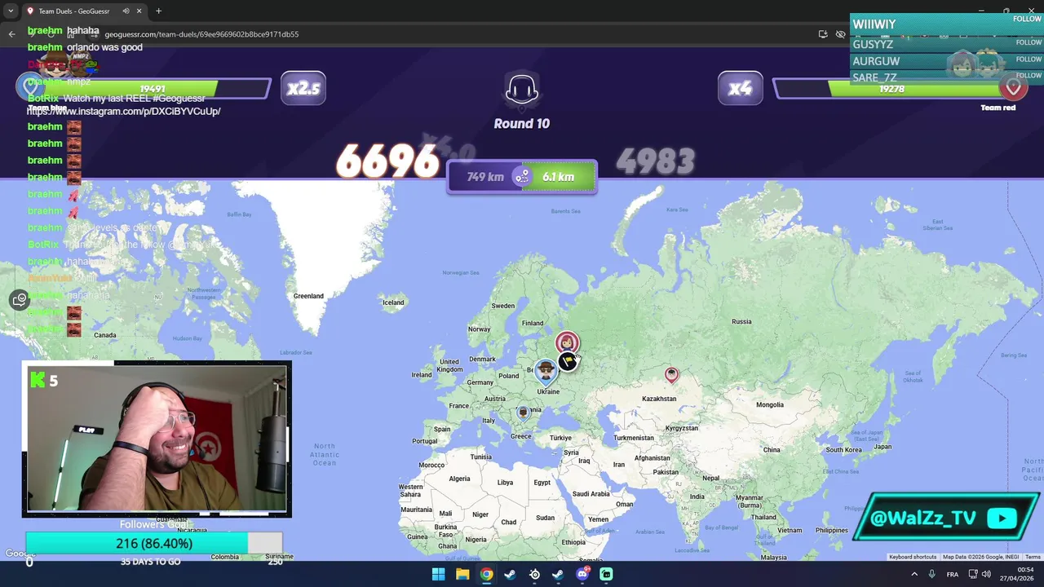
Task: Follow GUSYYZ in the overlay list
Action: click(1029, 42)
